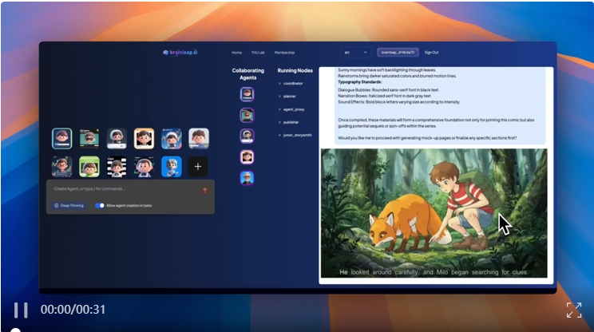594x332 pixels.
Task: Select the astronaut agent on blue chart background
Action: click(x=171, y=138)
